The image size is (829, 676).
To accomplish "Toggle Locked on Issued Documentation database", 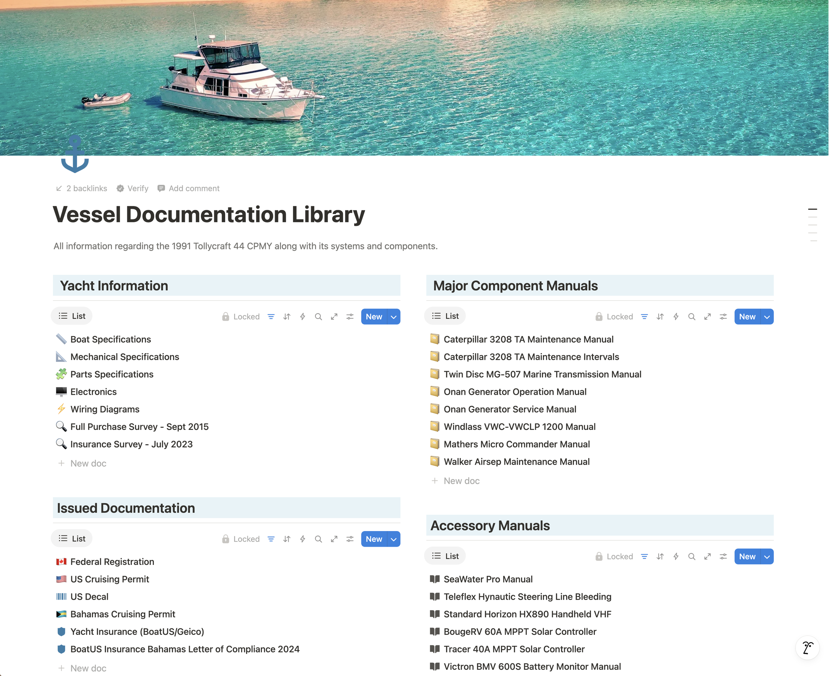I will 241,539.
